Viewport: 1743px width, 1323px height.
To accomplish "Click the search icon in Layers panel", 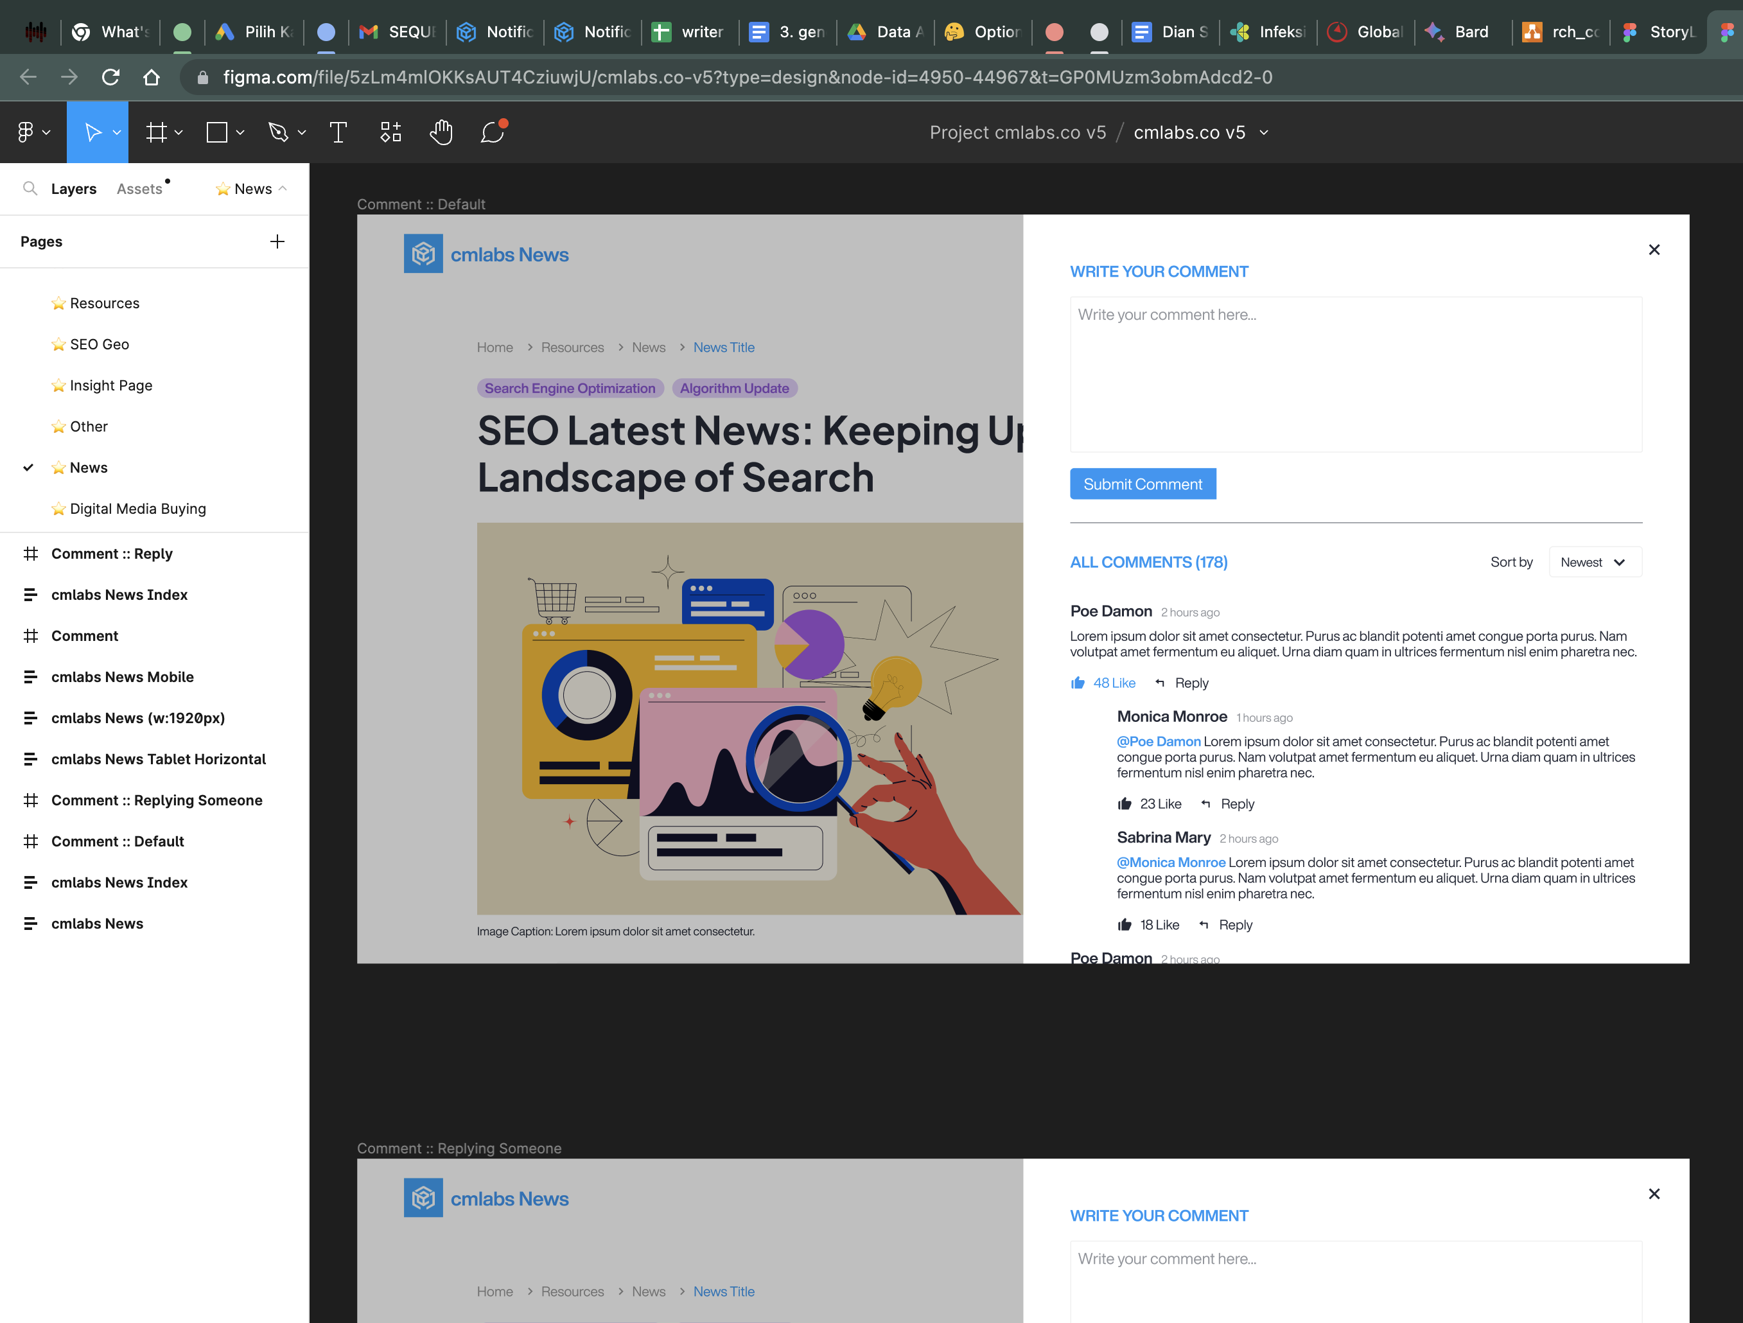I will [30, 188].
